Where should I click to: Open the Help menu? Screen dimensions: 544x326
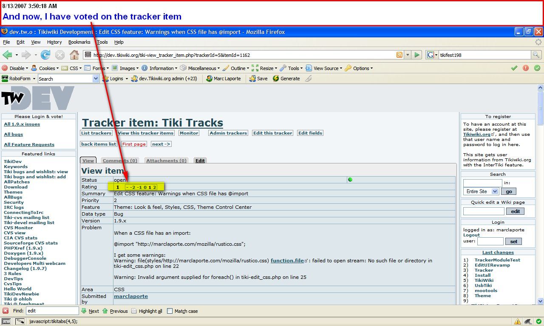point(119,42)
